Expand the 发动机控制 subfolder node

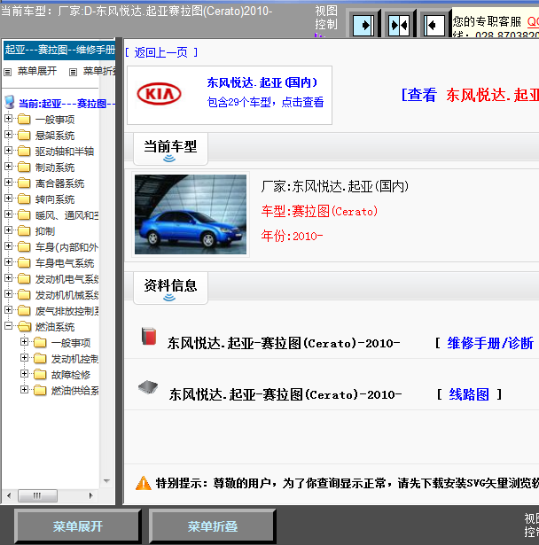24,358
